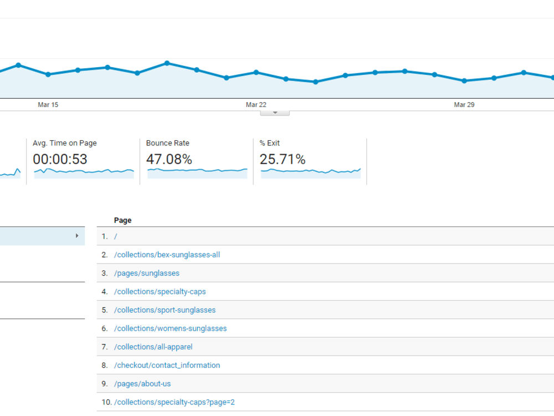Open /pages/about-us page link

point(142,383)
